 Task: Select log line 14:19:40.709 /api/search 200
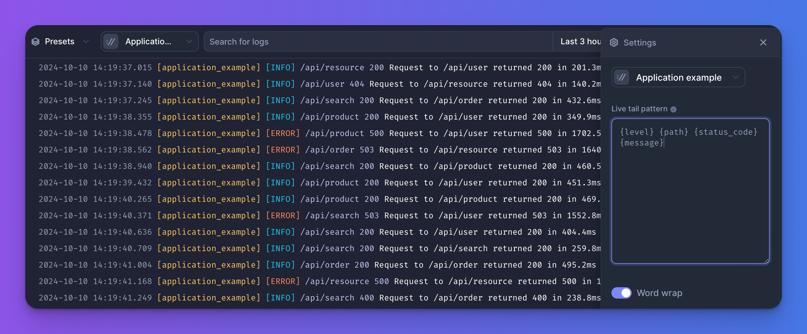tap(320, 248)
